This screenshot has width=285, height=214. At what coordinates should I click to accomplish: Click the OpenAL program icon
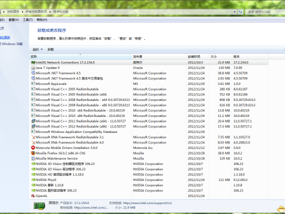(x=33, y=196)
